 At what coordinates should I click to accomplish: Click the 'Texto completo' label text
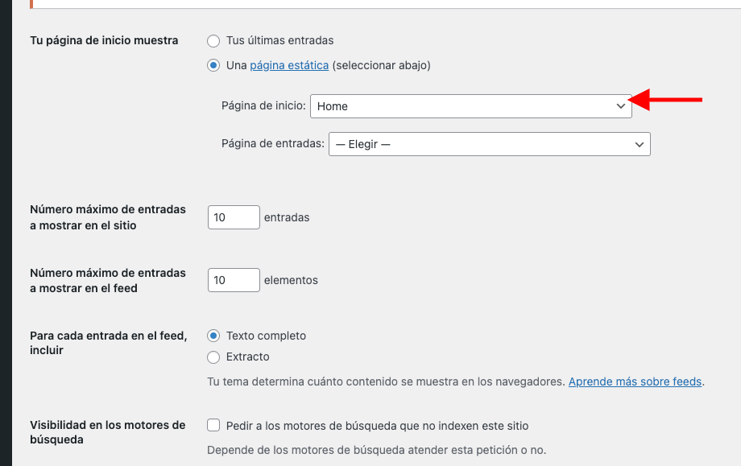(x=266, y=336)
